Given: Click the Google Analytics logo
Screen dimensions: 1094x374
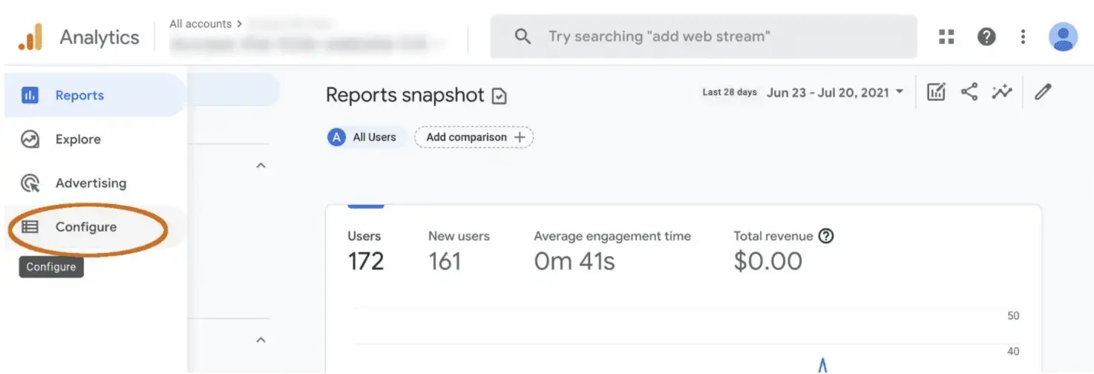Looking at the screenshot, I should [x=30, y=37].
